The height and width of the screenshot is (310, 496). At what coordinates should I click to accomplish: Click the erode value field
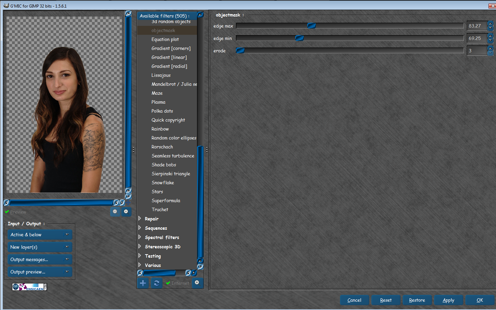477,51
